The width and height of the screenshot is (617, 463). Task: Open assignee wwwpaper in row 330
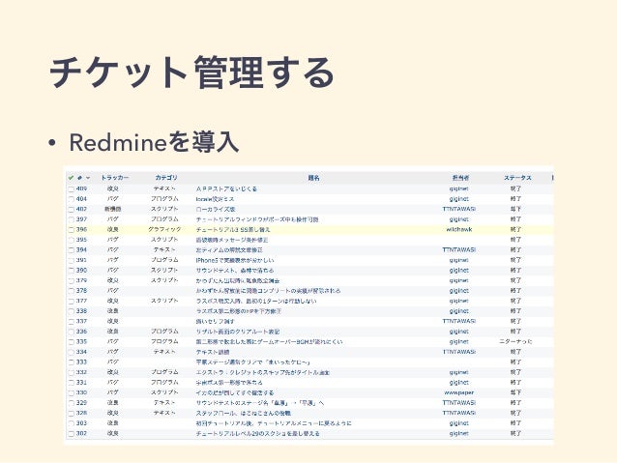(x=459, y=393)
